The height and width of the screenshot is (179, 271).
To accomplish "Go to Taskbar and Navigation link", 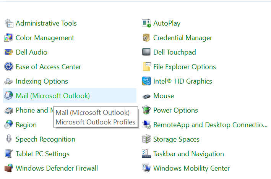I will (x=188, y=154).
